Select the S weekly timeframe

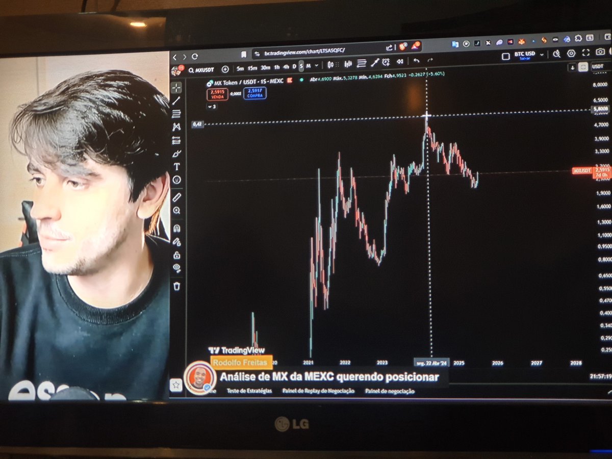click(x=301, y=66)
